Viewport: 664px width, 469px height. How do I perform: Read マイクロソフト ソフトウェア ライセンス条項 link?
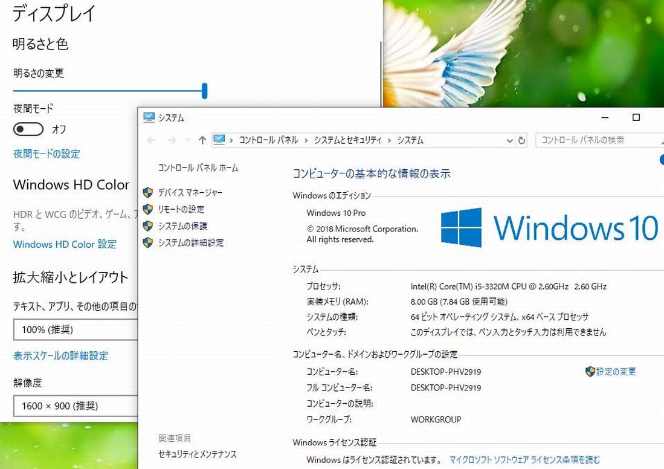[x=524, y=460]
